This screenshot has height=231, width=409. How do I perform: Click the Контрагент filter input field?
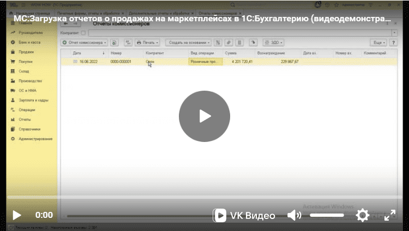(x=240, y=33)
